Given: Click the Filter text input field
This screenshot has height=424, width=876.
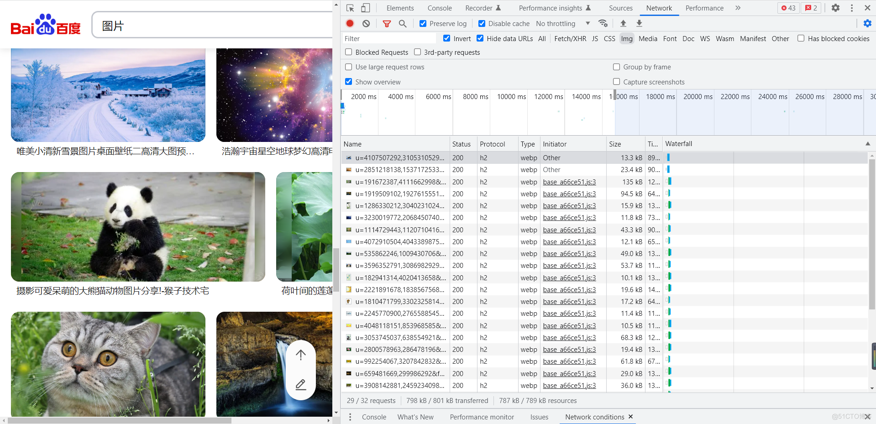Looking at the screenshot, I should [389, 38].
